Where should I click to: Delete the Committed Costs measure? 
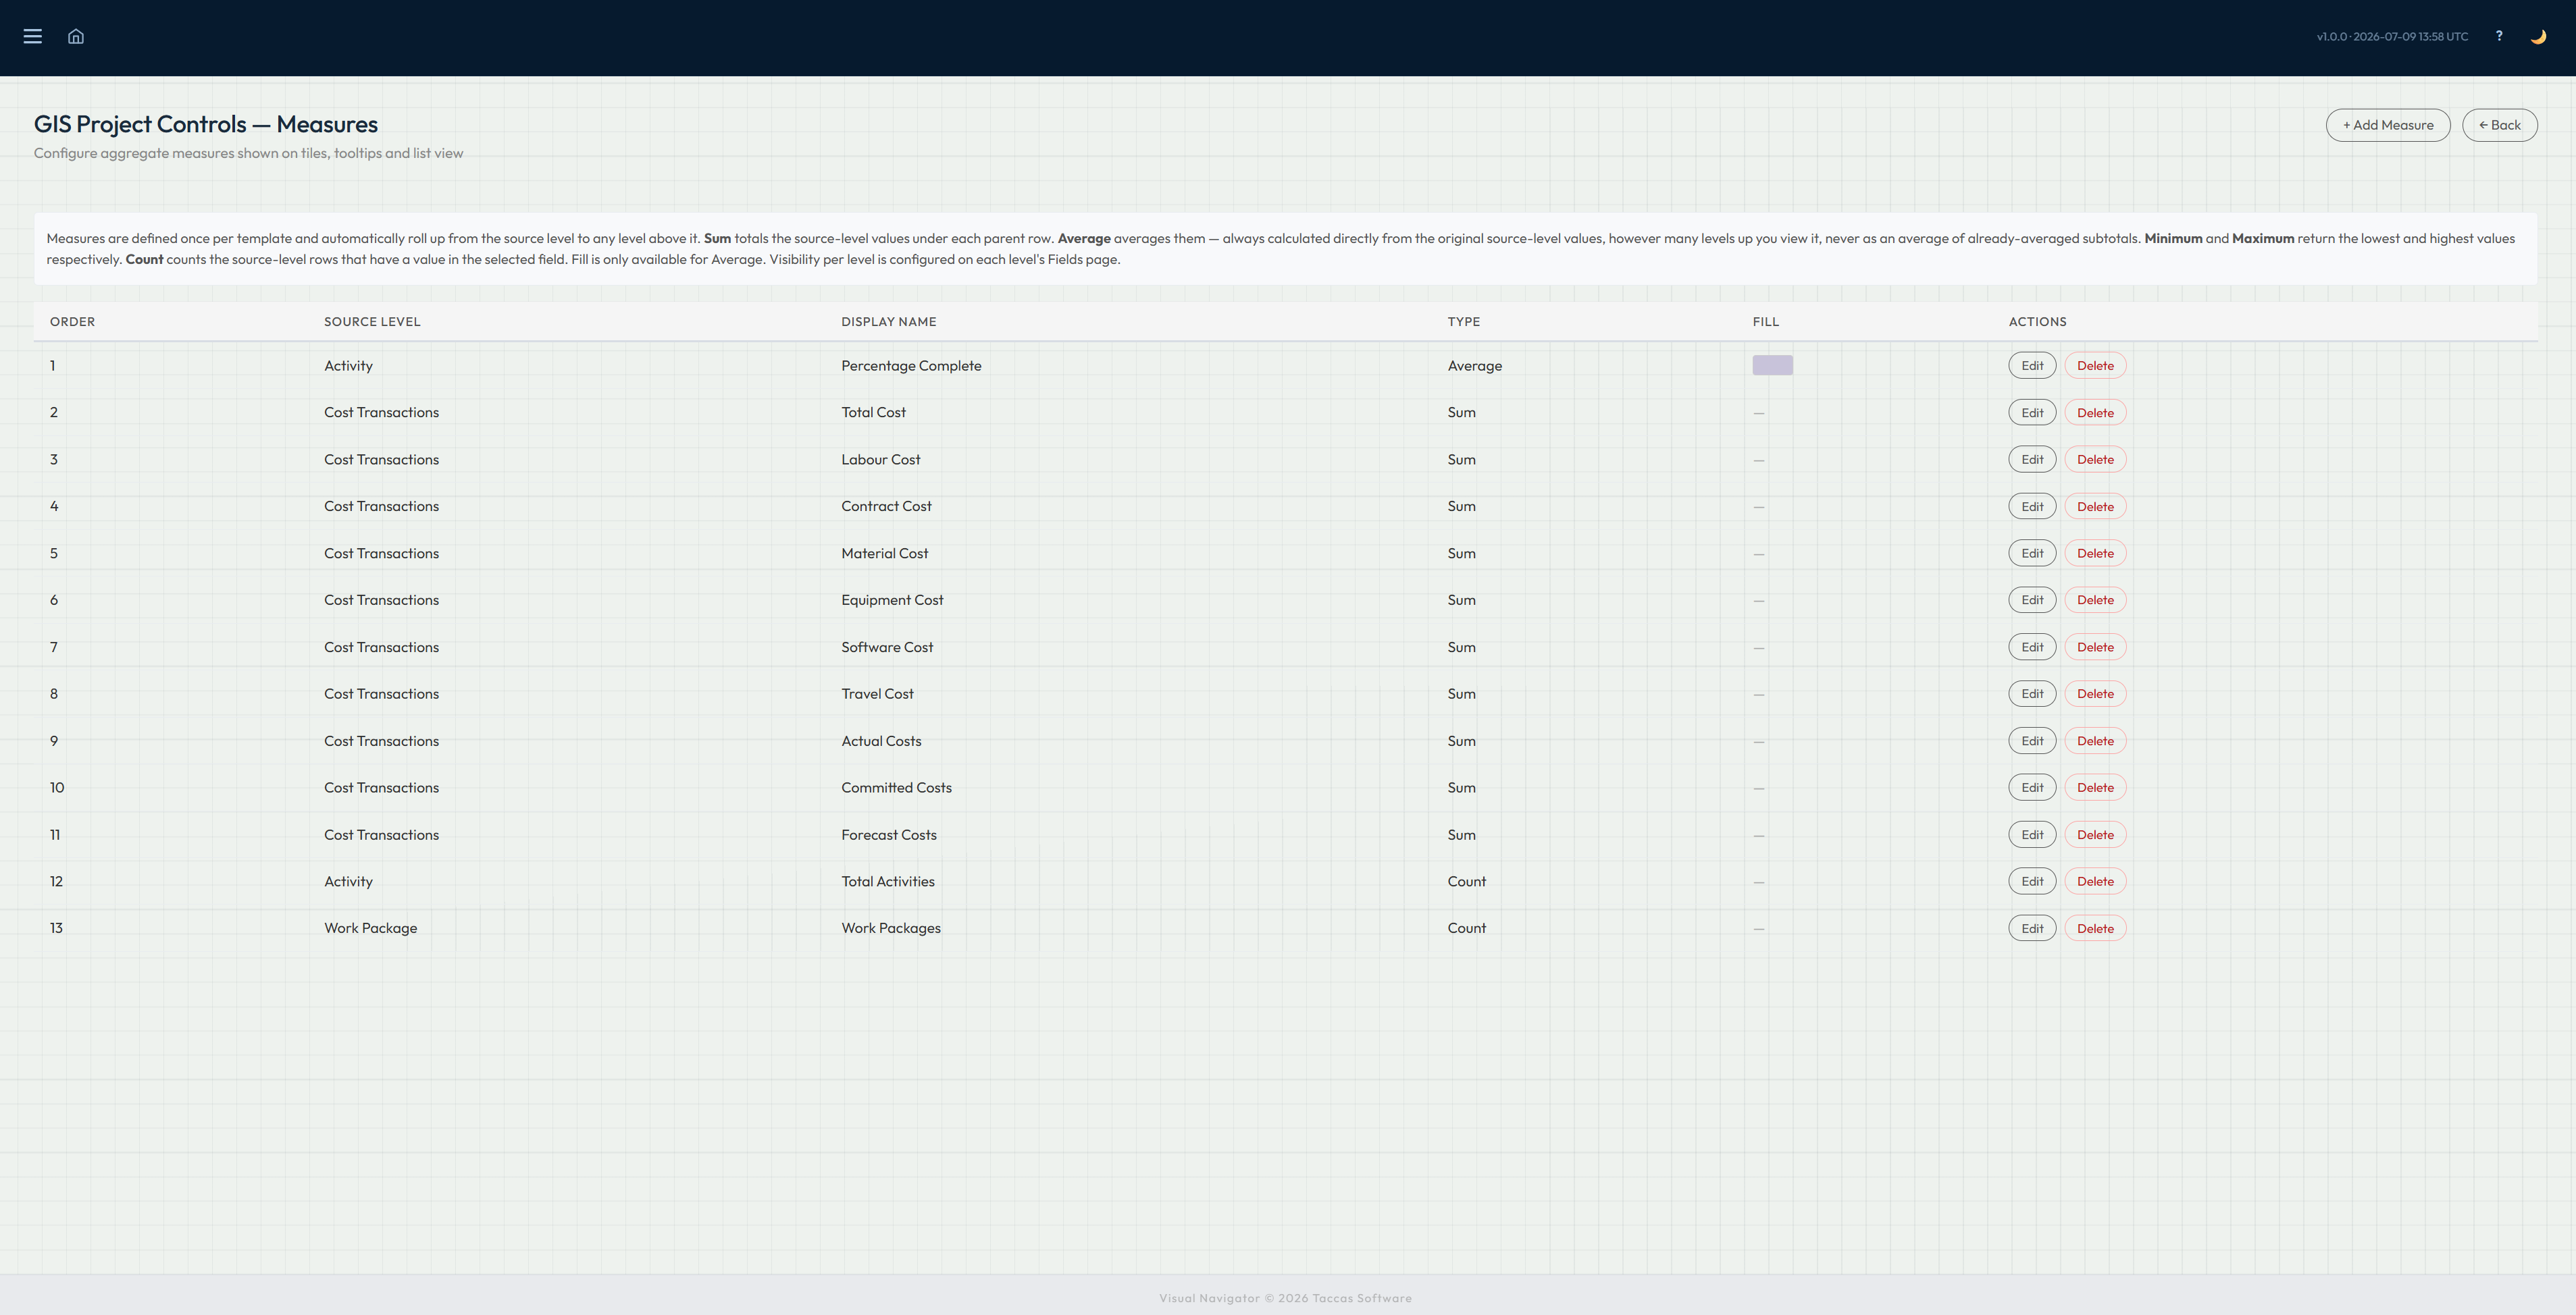tap(2095, 788)
